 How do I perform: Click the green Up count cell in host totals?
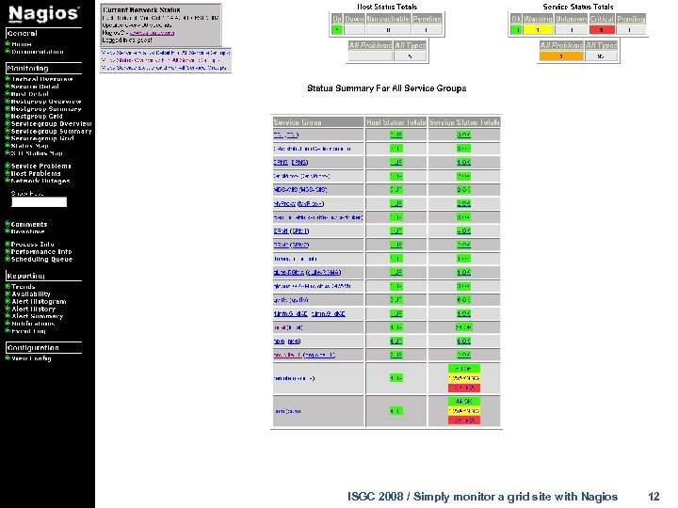[x=337, y=30]
